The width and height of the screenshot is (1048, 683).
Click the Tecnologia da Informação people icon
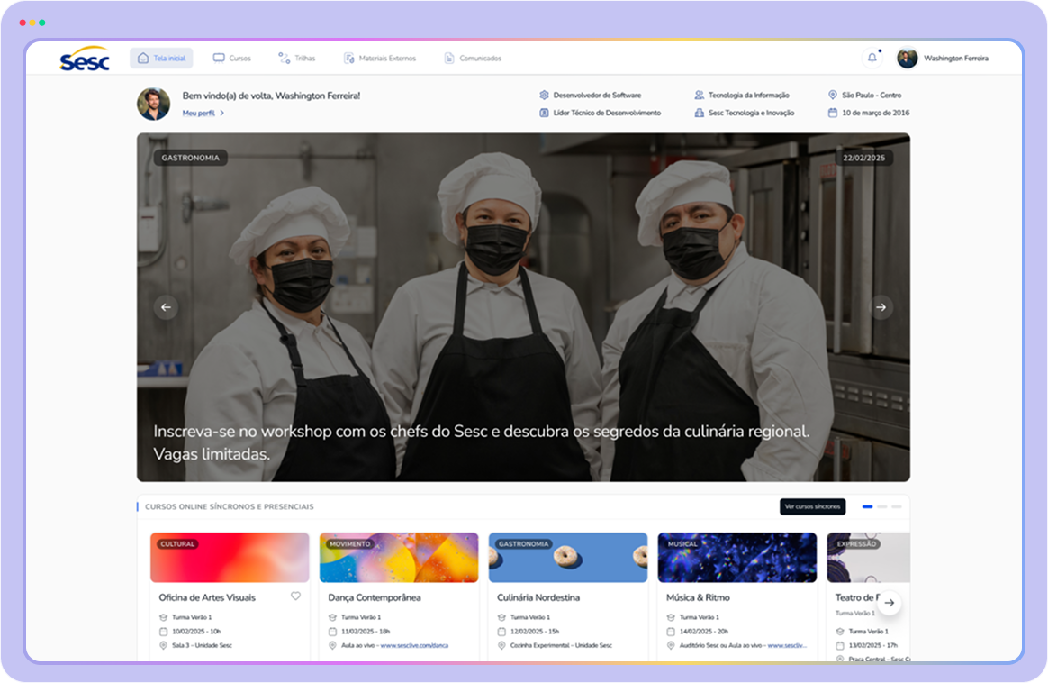pyautogui.click(x=699, y=95)
